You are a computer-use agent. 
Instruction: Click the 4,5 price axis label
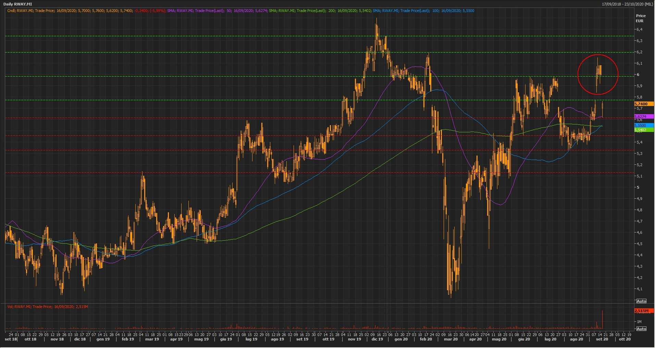pyautogui.click(x=639, y=244)
